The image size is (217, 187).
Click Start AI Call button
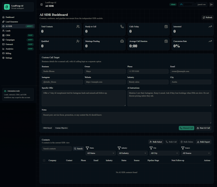coord(203,128)
